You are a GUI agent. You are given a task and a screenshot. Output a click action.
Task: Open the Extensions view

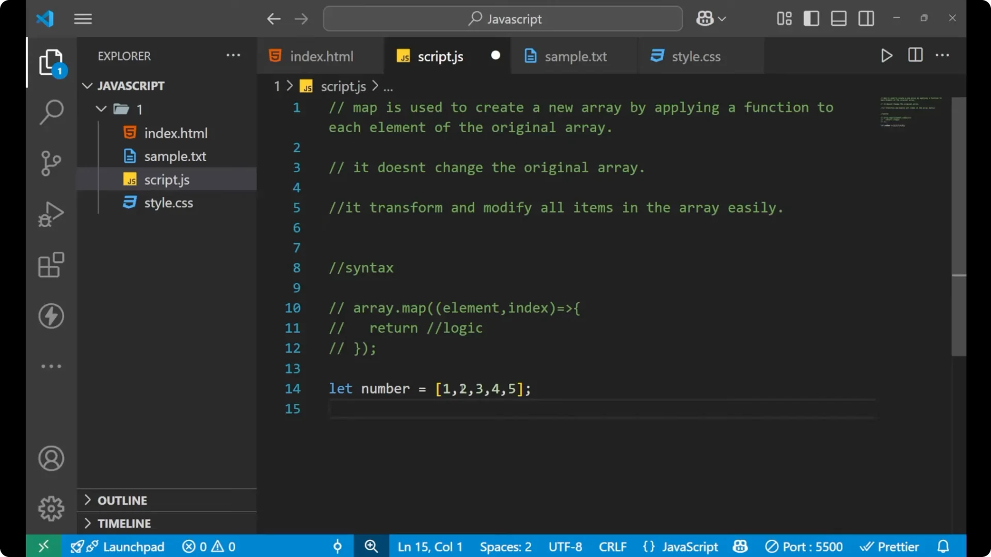click(x=51, y=265)
